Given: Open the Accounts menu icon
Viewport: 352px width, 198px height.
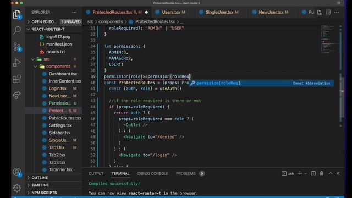Looking at the screenshot, I should coord(17,172).
